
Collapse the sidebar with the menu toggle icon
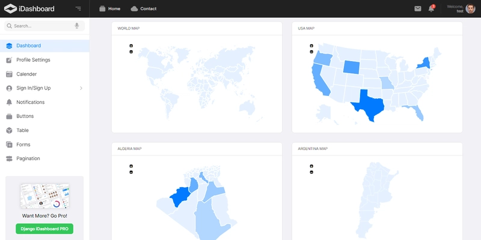tap(78, 8)
